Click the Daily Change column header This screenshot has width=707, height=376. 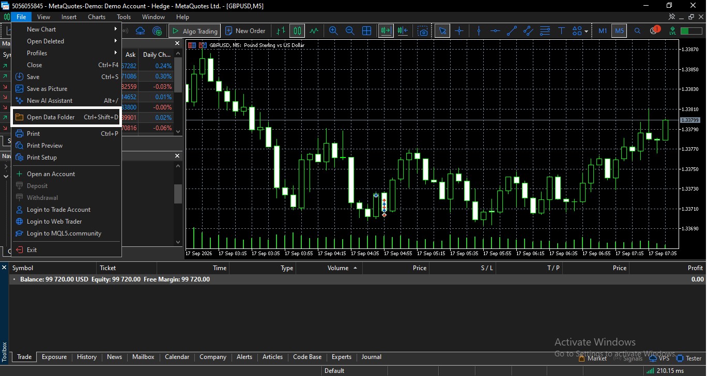tap(157, 54)
